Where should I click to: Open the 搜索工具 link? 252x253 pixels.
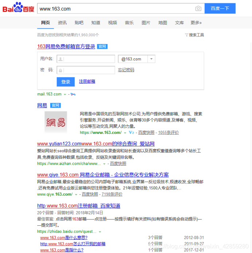196,35
